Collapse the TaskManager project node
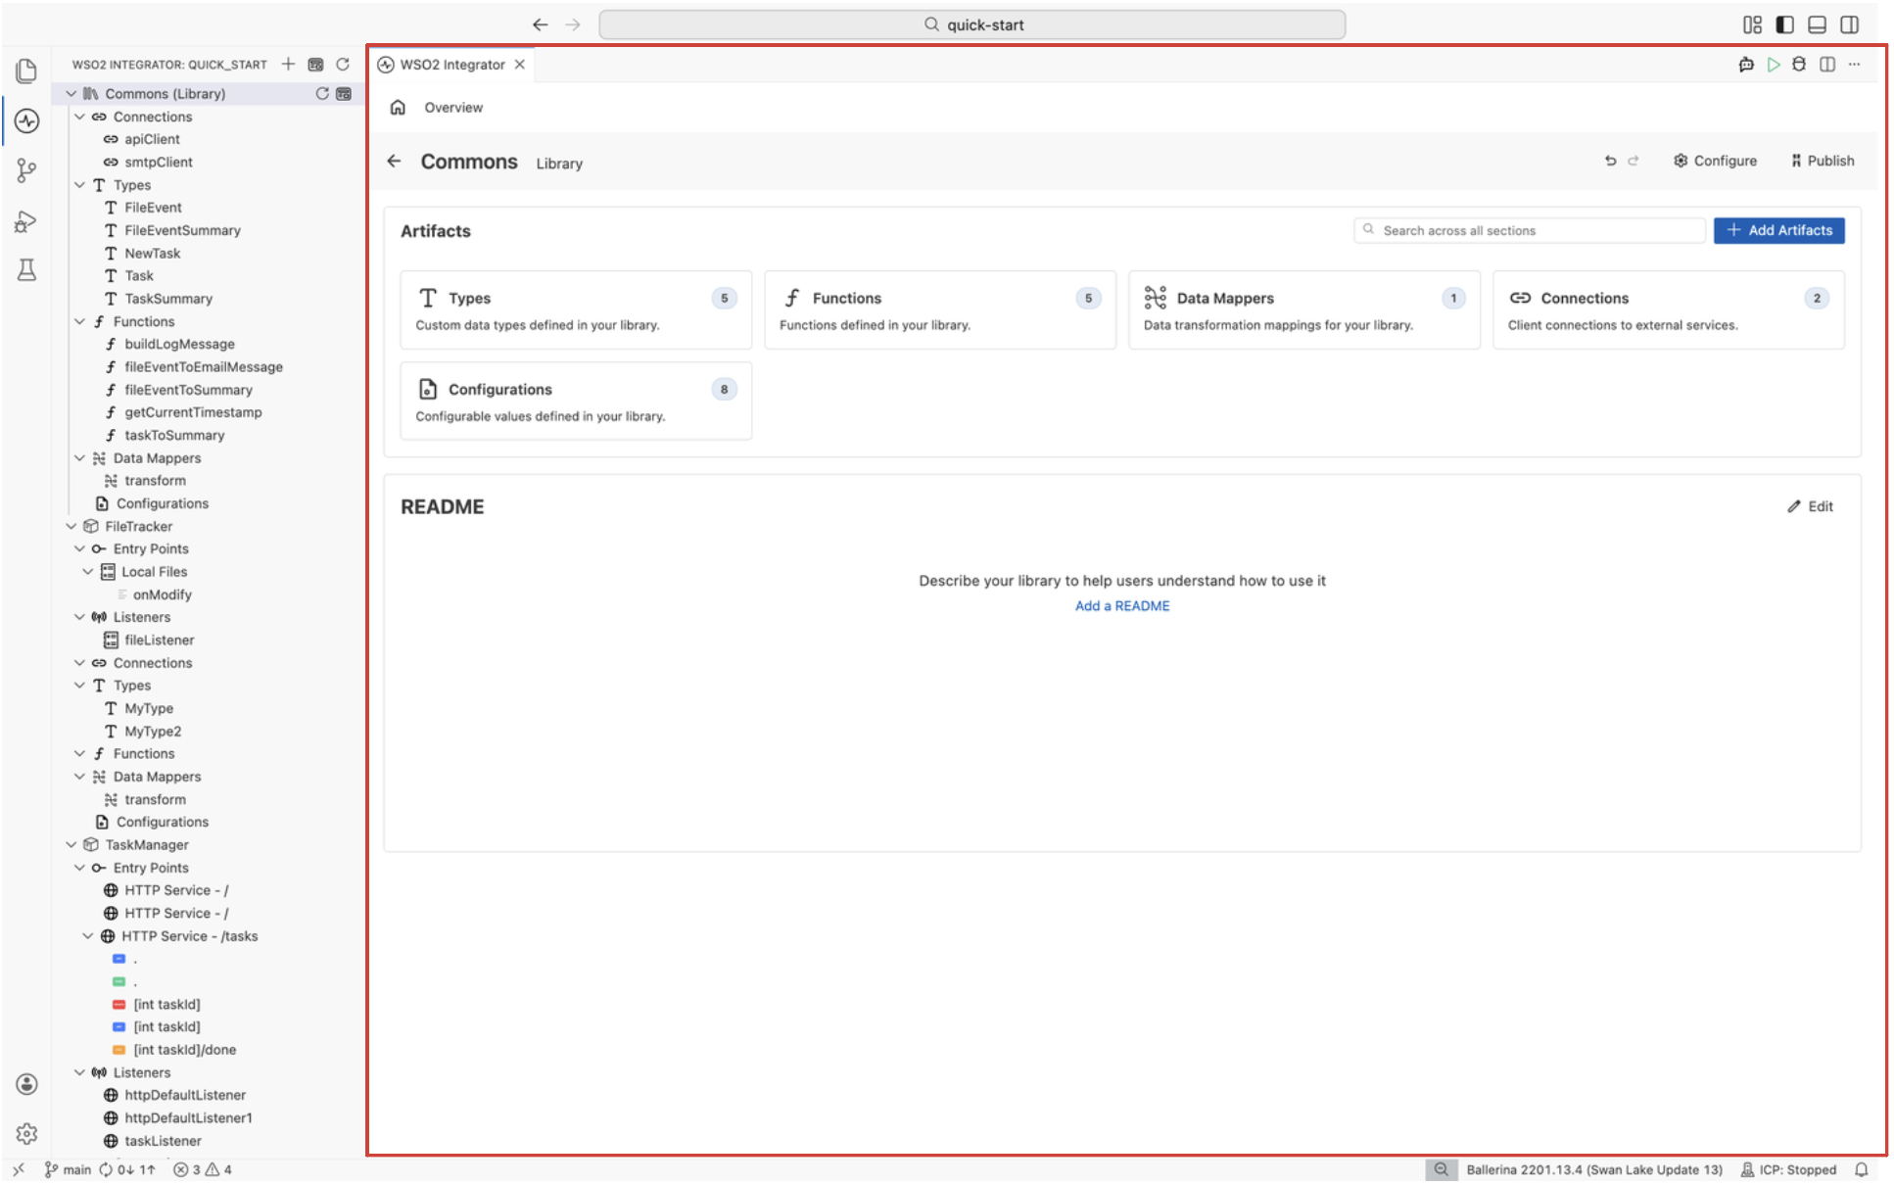The height and width of the screenshot is (1185, 1894). point(71,845)
